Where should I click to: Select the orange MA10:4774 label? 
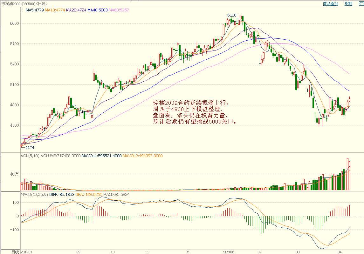coord(55,10)
